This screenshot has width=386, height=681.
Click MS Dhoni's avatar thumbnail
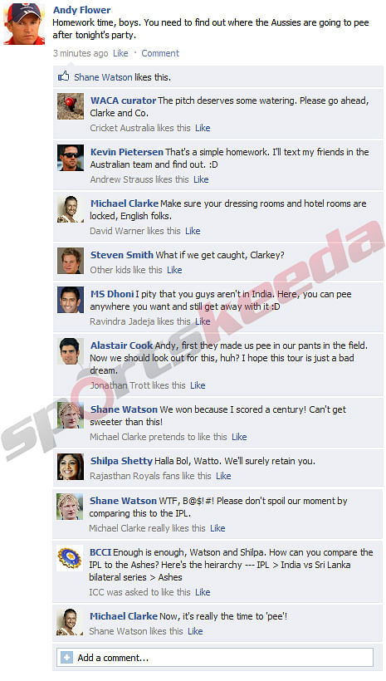pos(71,300)
